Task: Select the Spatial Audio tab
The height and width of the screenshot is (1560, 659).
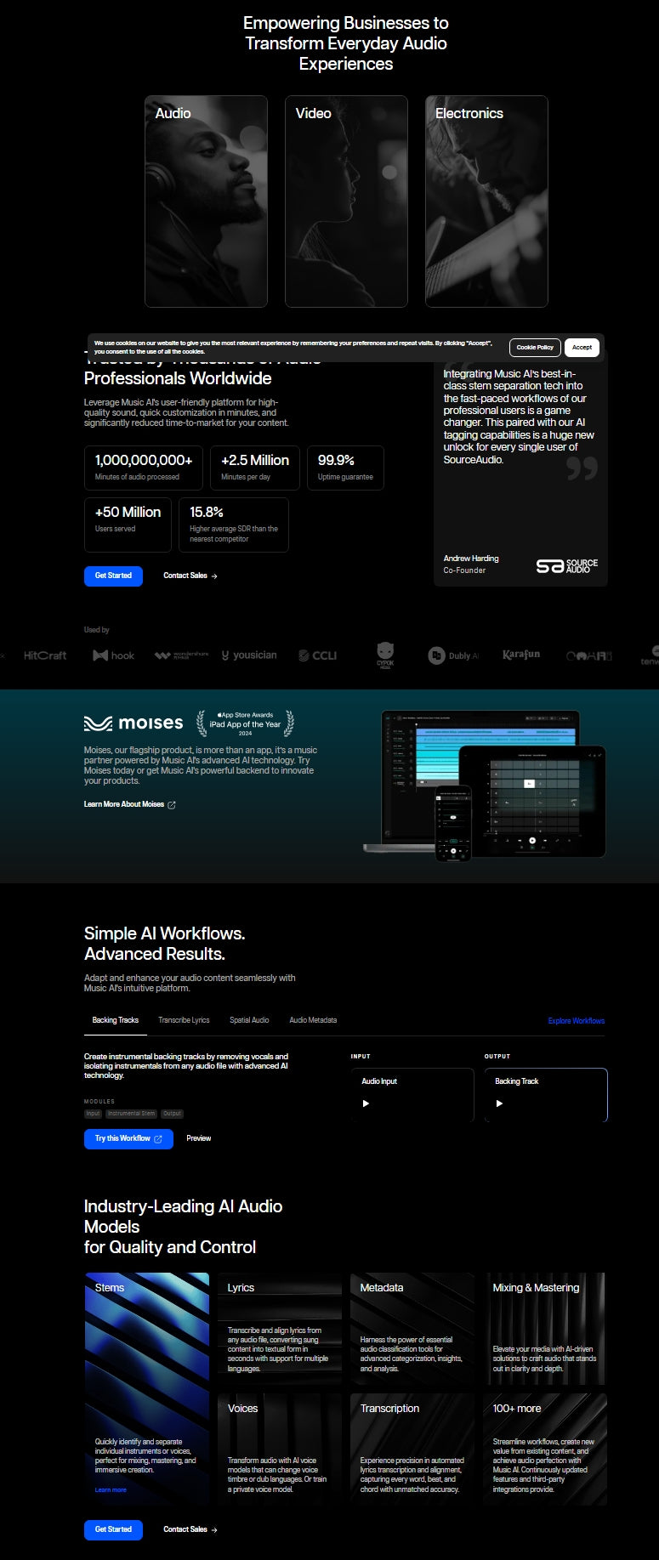Action: [249, 1020]
